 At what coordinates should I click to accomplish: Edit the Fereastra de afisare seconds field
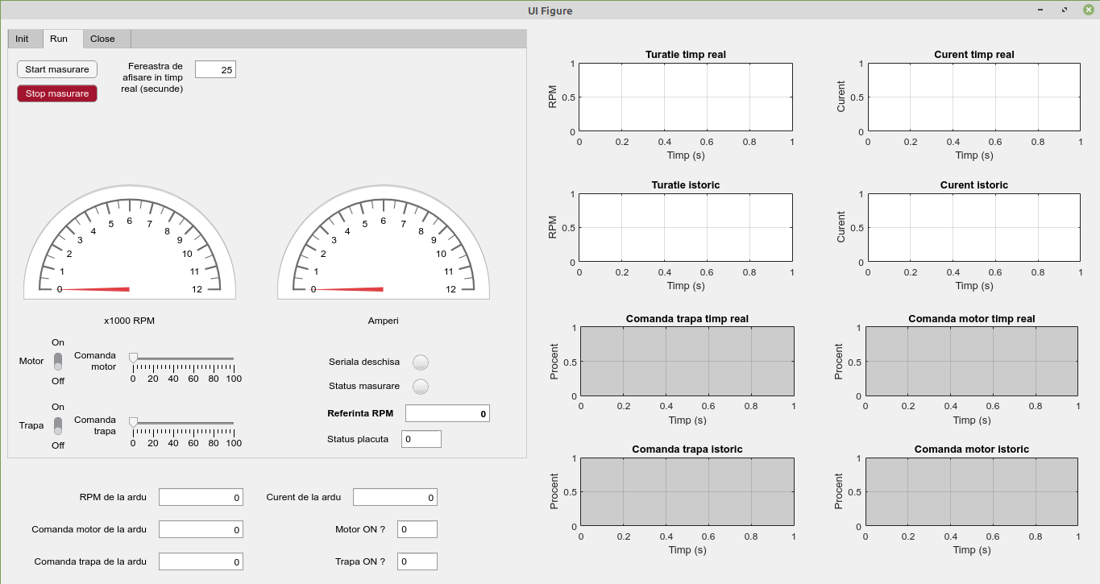coord(215,70)
